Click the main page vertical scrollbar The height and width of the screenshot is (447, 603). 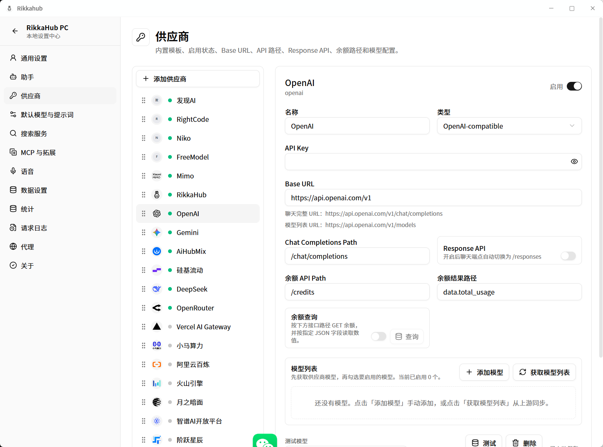(601, 187)
